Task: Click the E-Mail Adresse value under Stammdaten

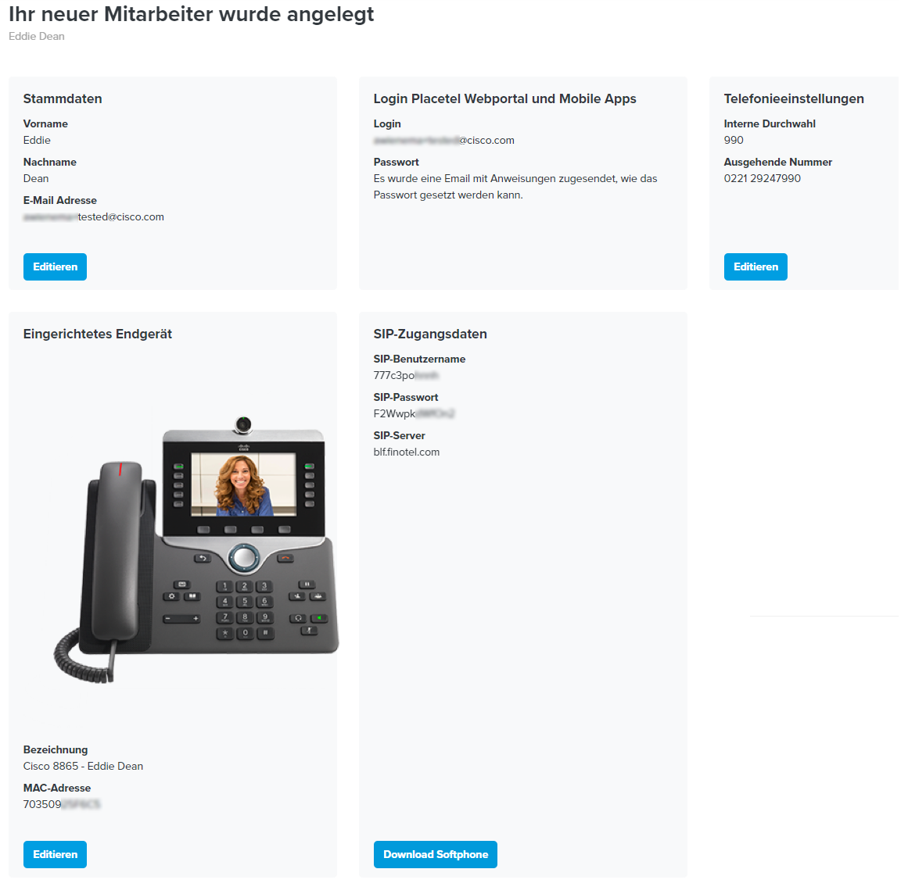Action: pos(94,217)
